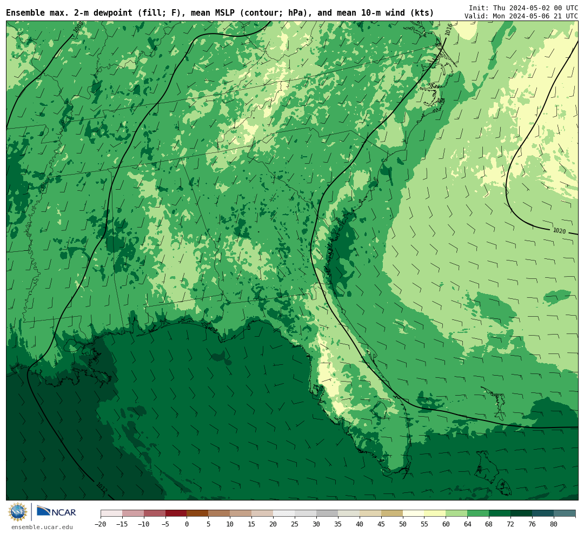The width and height of the screenshot is (584, 534).
Task: Pick the brown swatch between 0 and 5
Action: tap(198, 513)
